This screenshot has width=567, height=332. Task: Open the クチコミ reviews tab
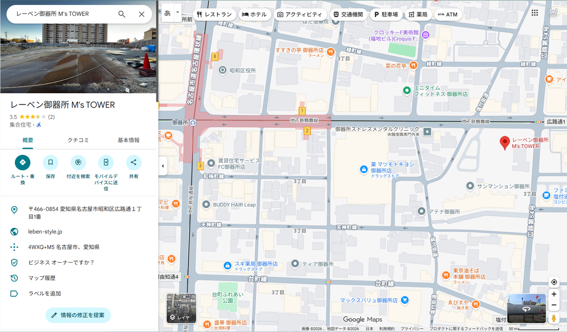coord(78,140)
